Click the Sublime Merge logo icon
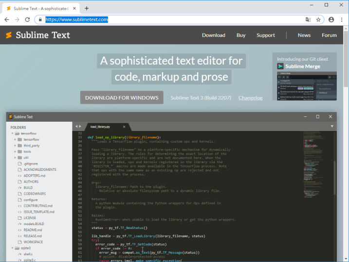This screenshot has width=349, height=262. (280, 66)
